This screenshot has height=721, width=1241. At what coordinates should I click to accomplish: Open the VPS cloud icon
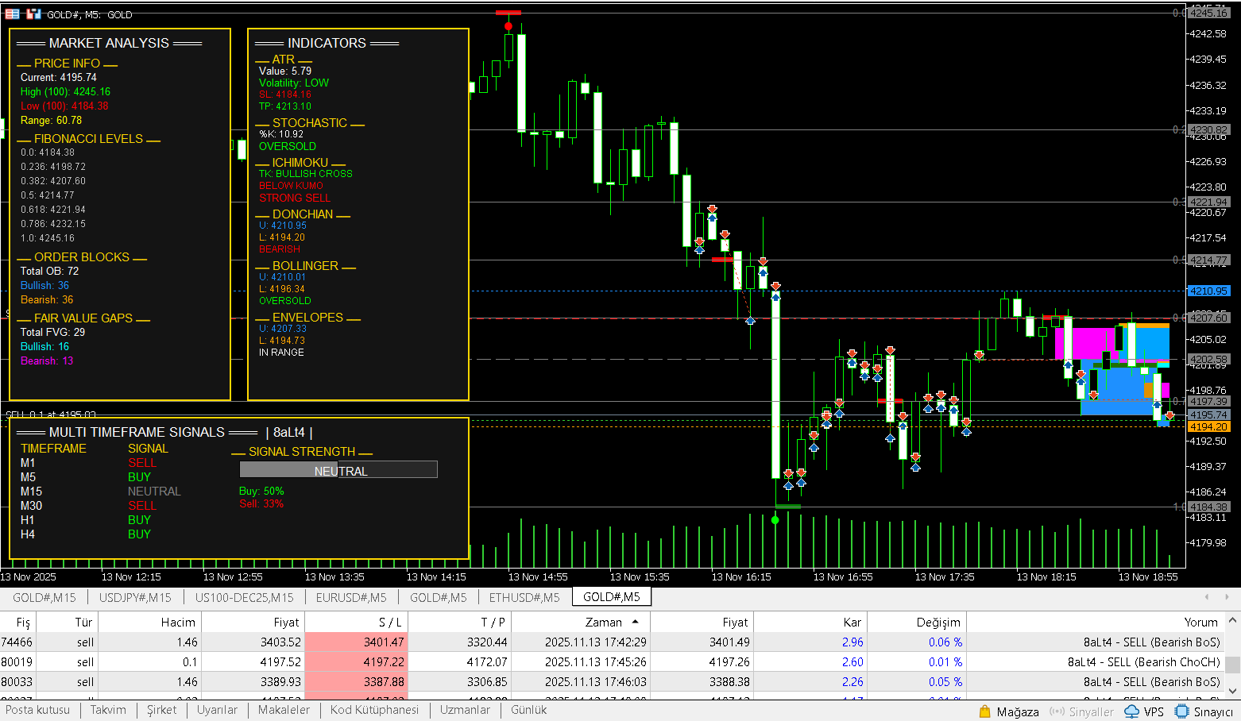point(1132,711)
